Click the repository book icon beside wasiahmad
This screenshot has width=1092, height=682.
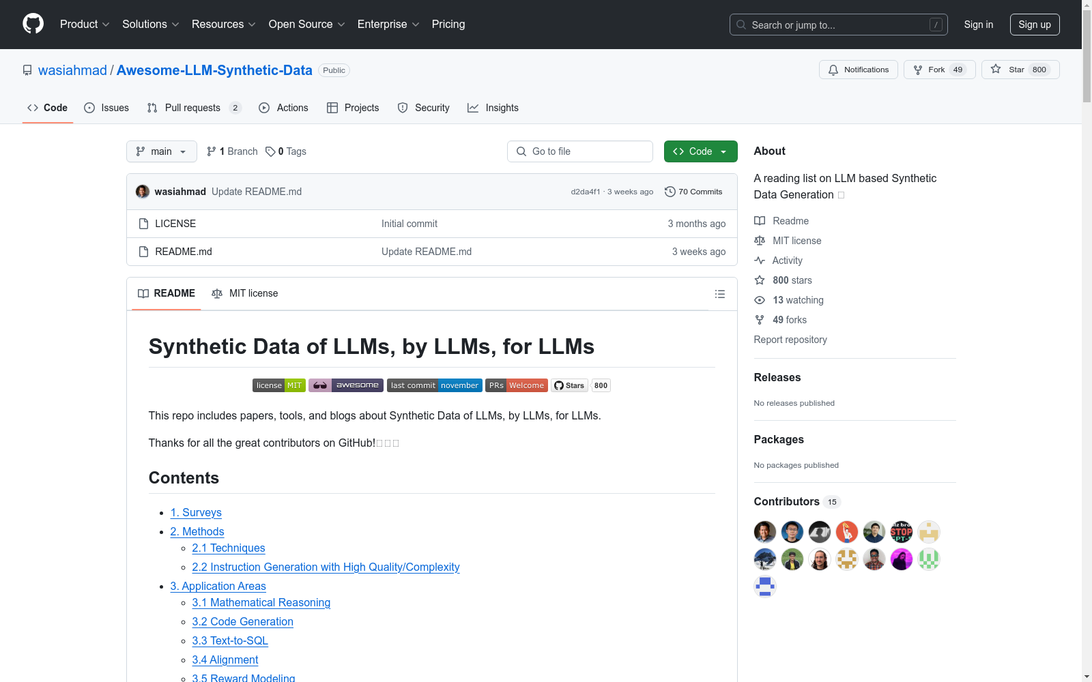pyautogui.click(x=27, y=70)
